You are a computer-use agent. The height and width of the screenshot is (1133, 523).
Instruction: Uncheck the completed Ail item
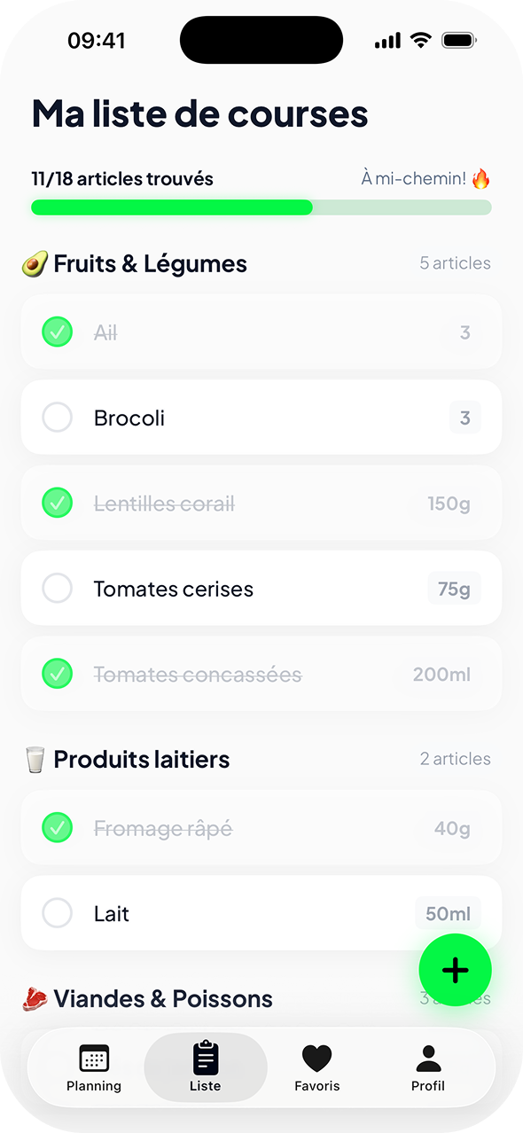(57, 332)
